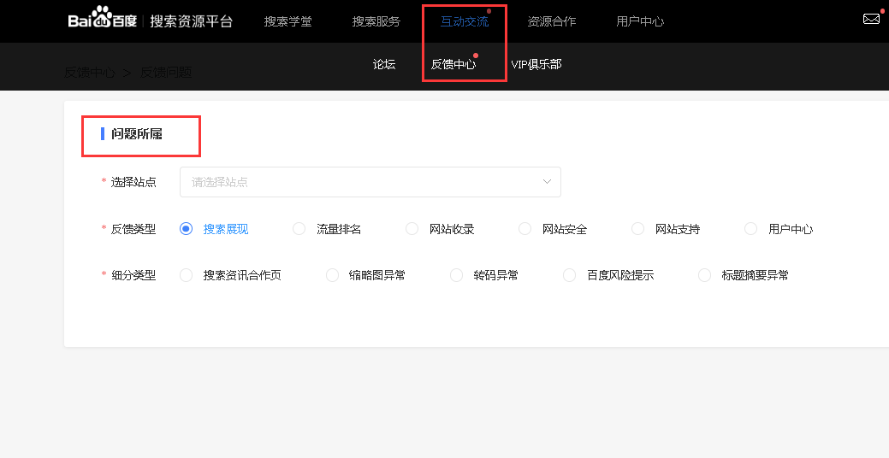Open 互动交流 menu
Screen dimensions: 889x458
(465, 21)
